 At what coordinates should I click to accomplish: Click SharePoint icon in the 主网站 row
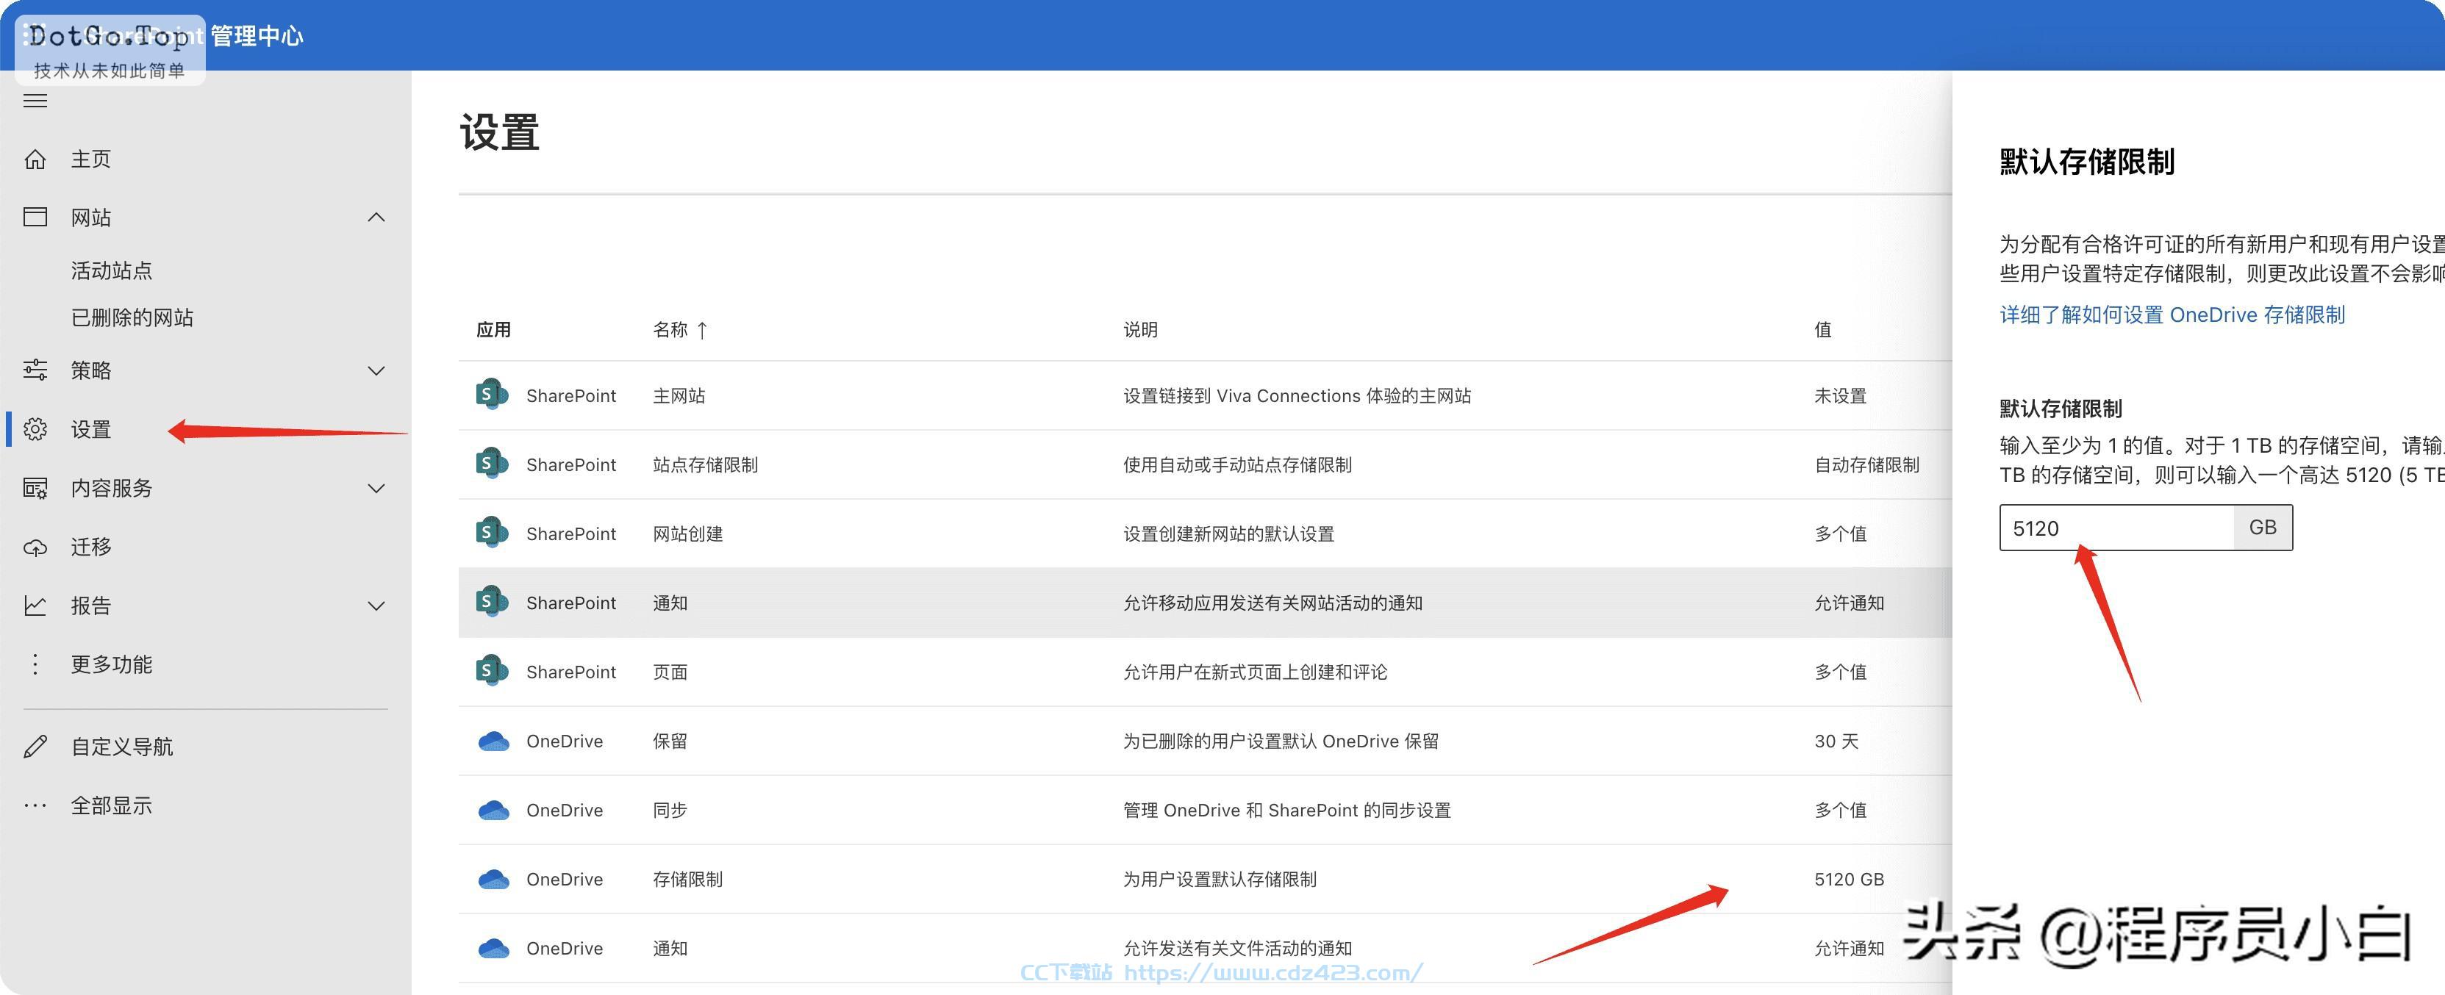tap(492, 395)
